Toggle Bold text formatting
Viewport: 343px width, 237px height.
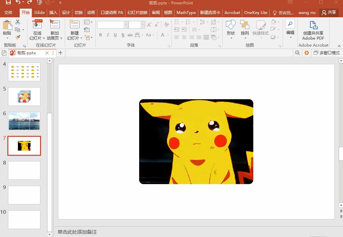pos(100,35)
